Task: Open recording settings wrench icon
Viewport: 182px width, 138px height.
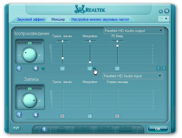Action: tap(19, 115)
